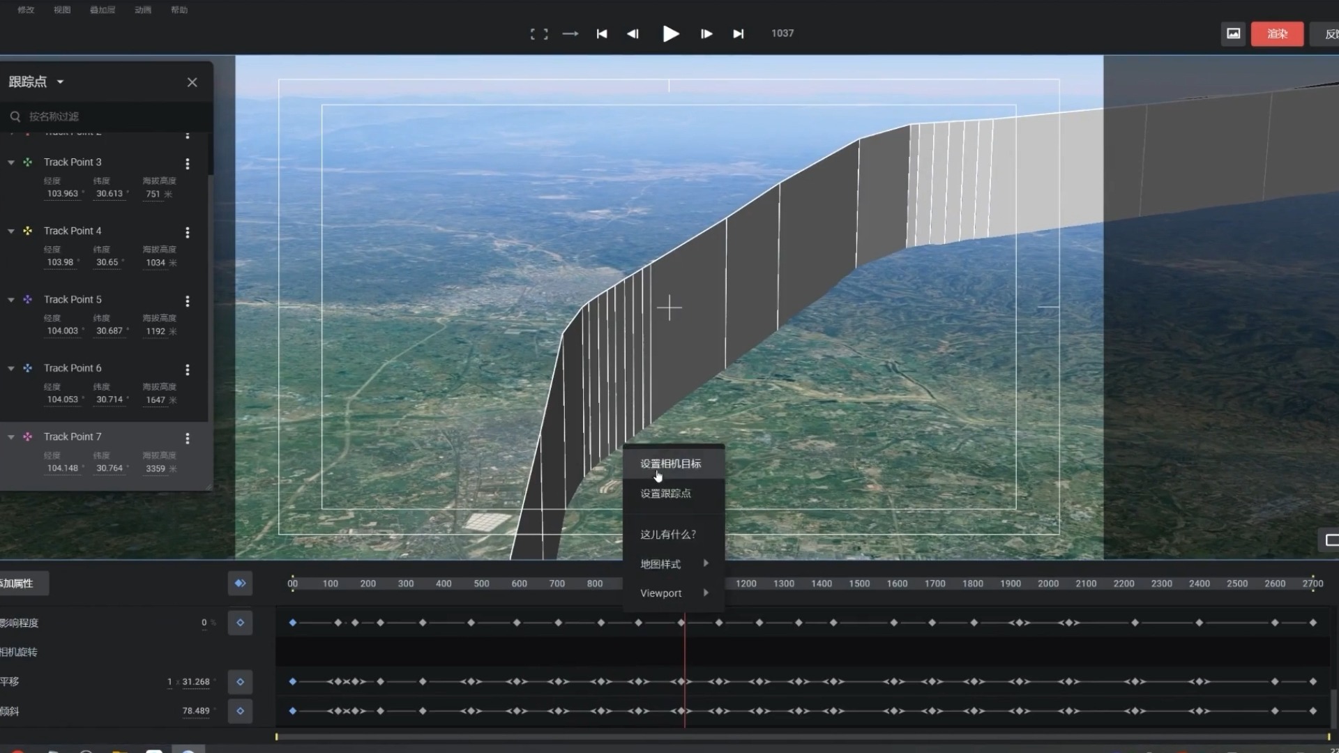
Task: Open the 视图 menu
Action: pos(62,10)
